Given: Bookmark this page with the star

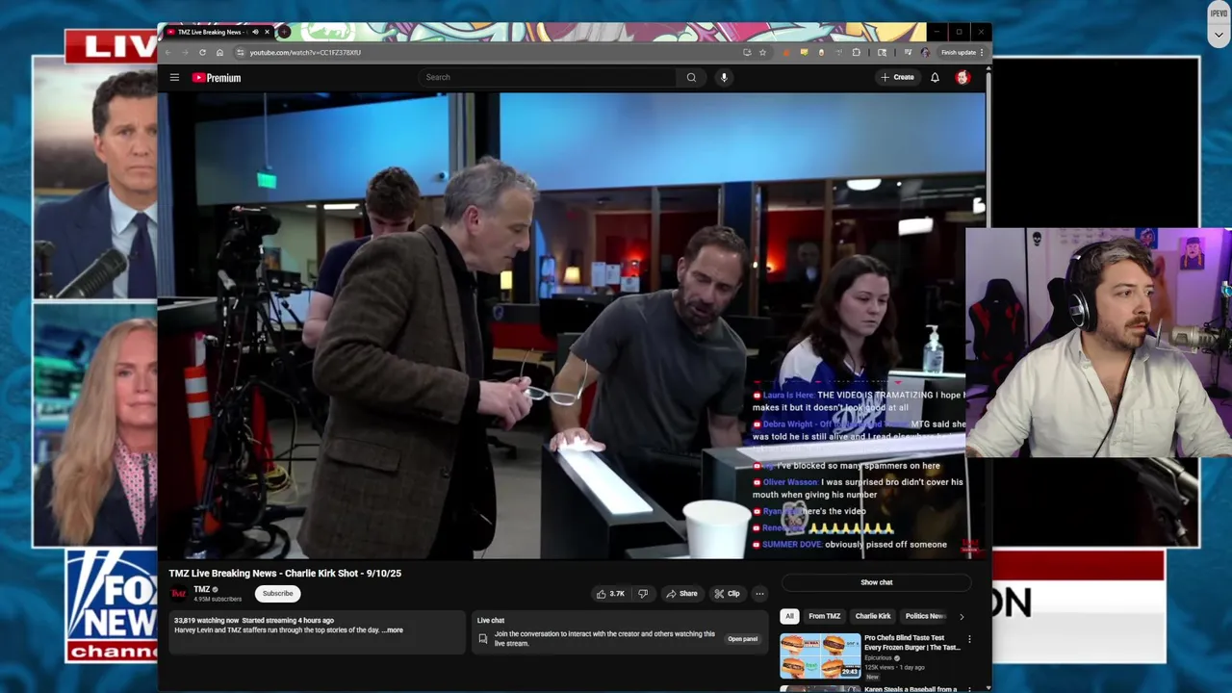Looking at the screenshot, I should (762, 52).
